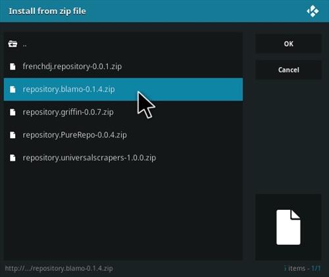Open repository.universalscrapers-1.0.0.zip entry

coord(123,158)
